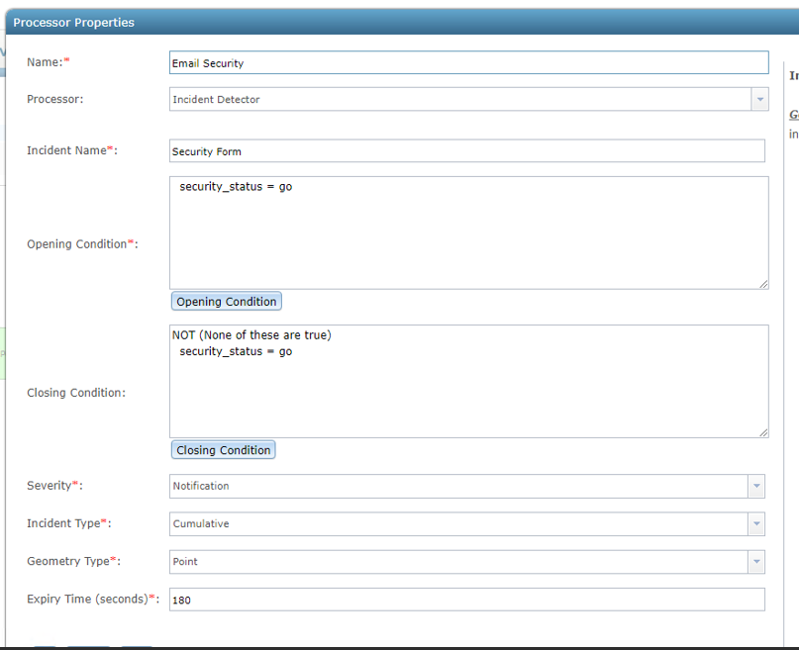Click the Severity dropdown arrow icon
The width and height of the screenshot is (799, 650).
tap(756, 486)
